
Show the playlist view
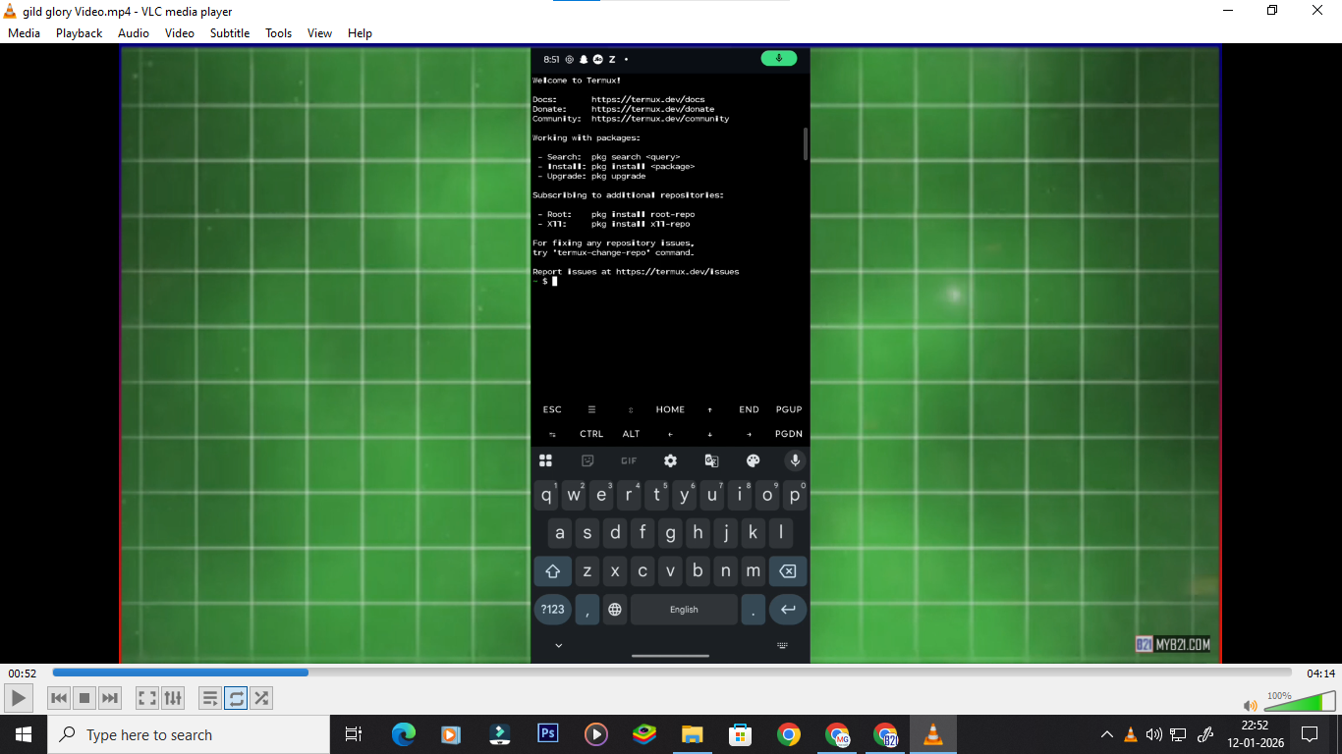pos(210,698)
